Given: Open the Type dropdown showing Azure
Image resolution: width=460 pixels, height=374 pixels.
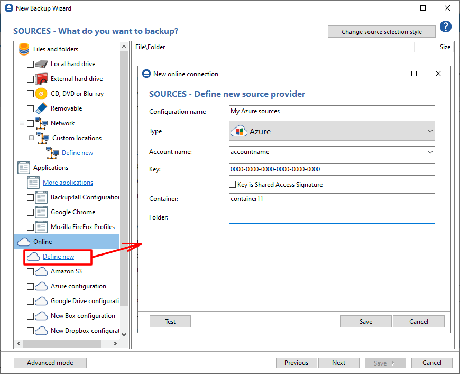Looking at the screenshot, I should (x=332, y=131).
